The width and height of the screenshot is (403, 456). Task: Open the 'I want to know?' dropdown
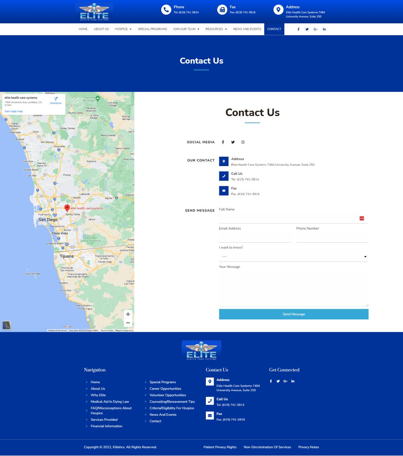tap(294, 257)
